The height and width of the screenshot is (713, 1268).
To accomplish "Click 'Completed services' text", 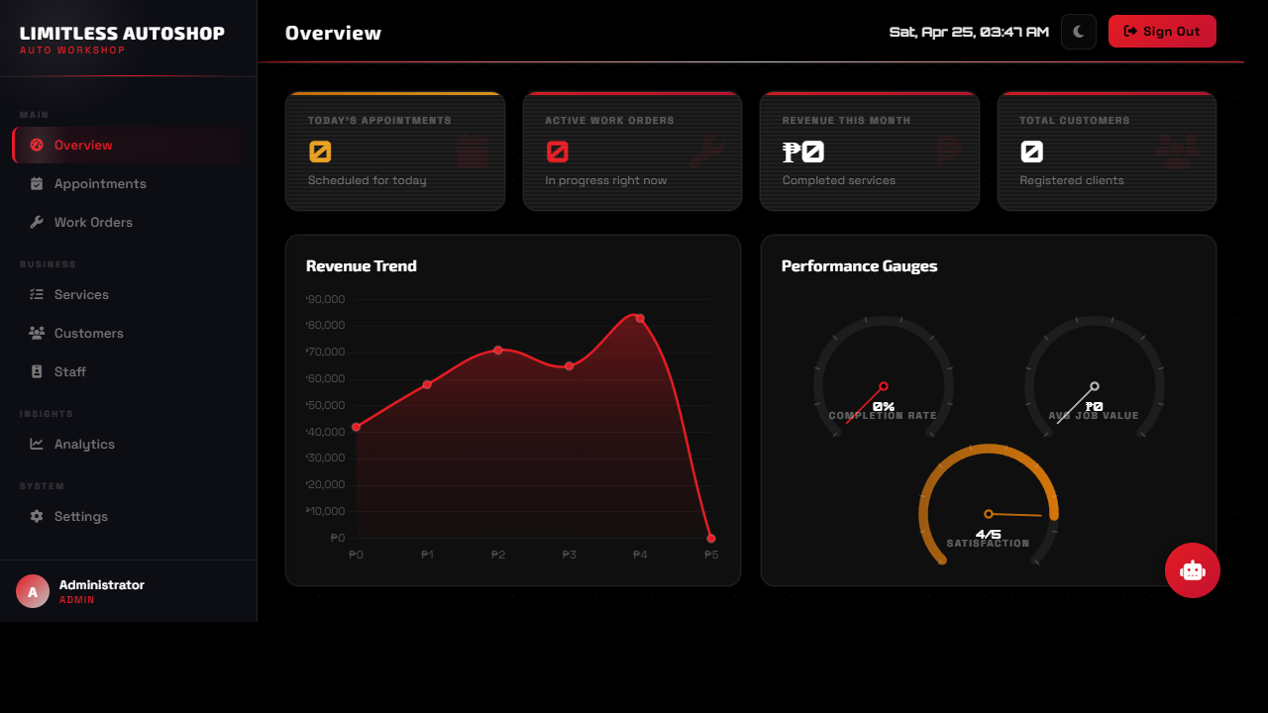I will tap(839, 180).
